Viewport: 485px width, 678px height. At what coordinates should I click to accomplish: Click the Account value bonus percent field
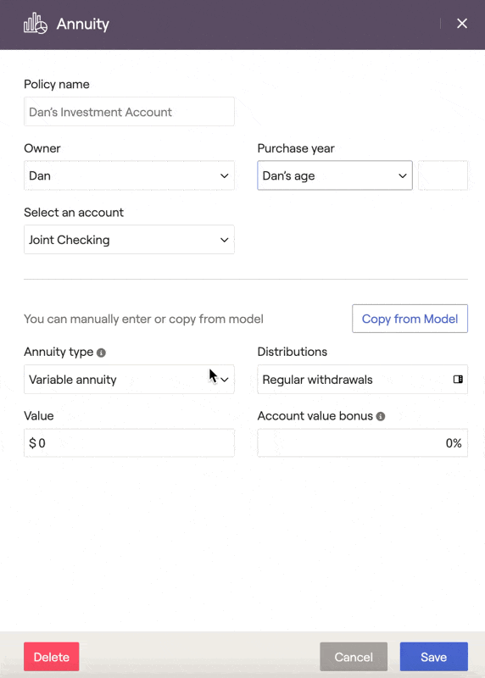coord(363,442)
